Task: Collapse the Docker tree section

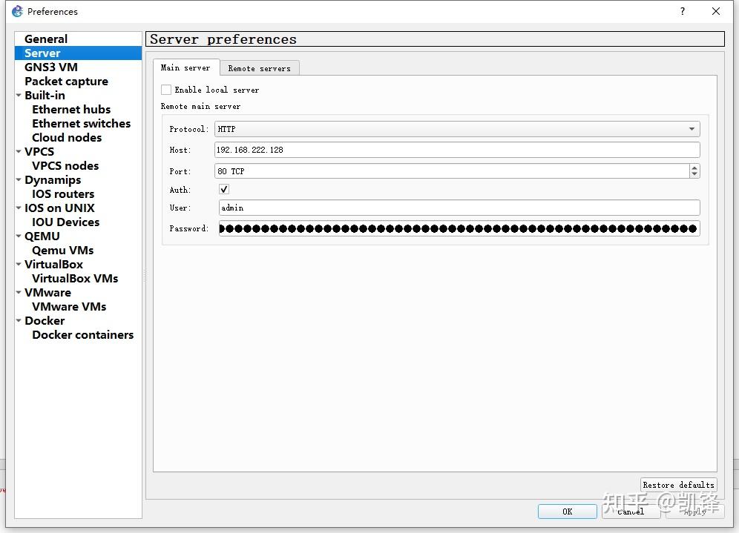Action: pyautogui.click(x=19, y=321)
